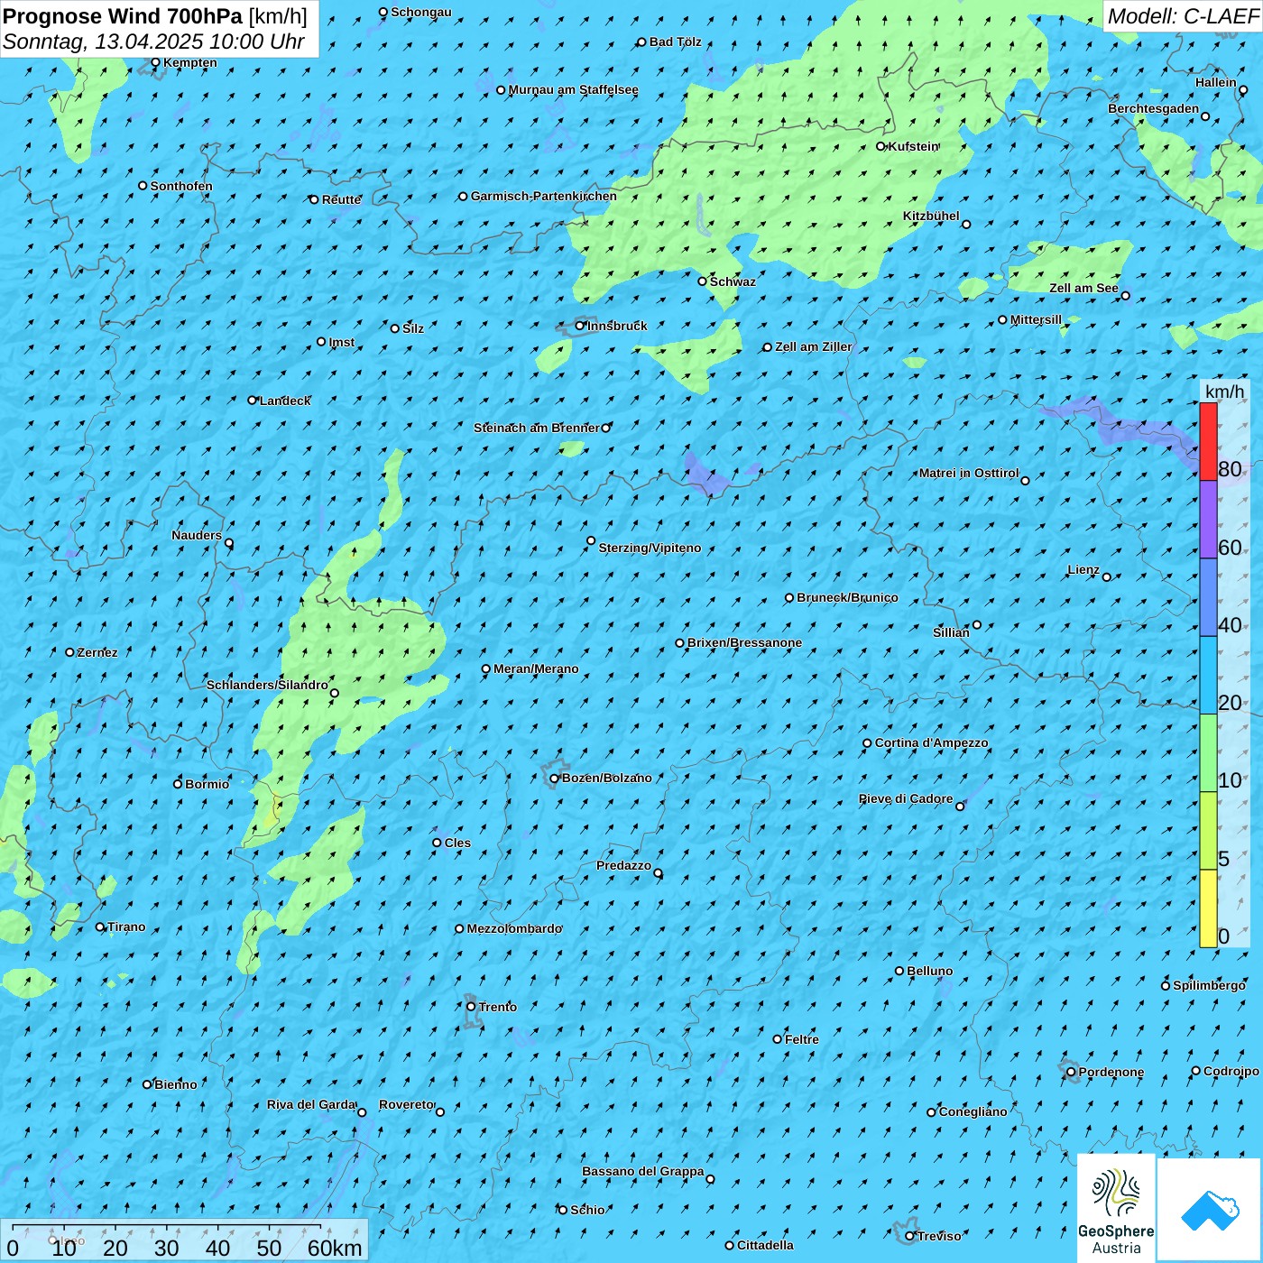Click the Belluno city marker

[899, 971]
